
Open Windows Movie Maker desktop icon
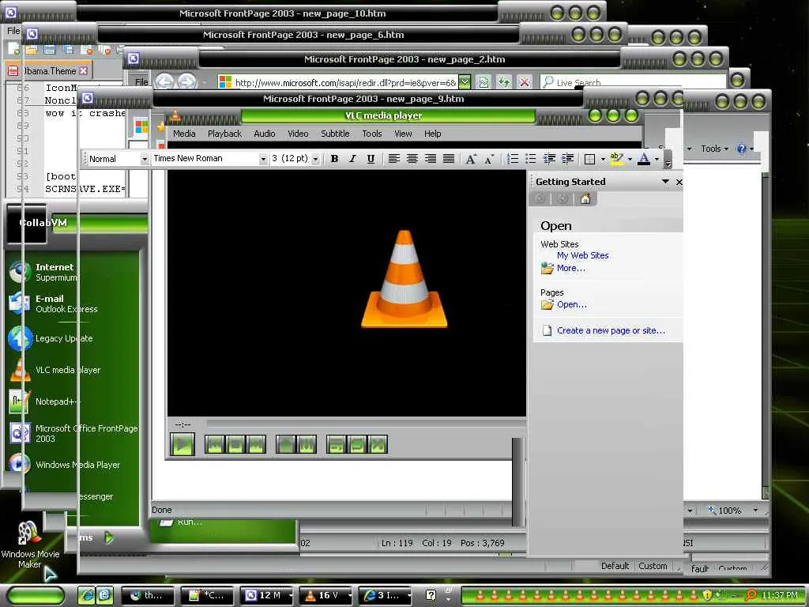point(30,545)
